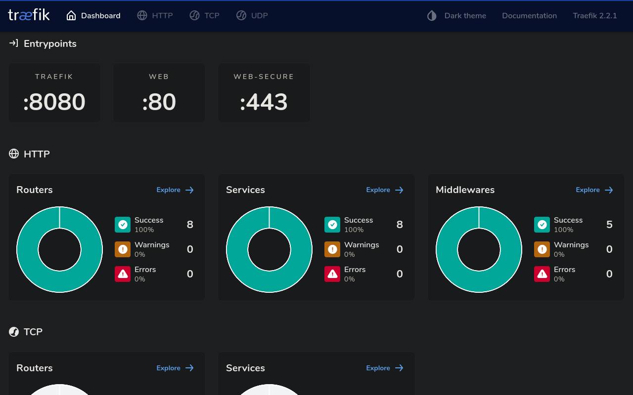
Task: Click the TCP section icon
Action: point(14,331)
